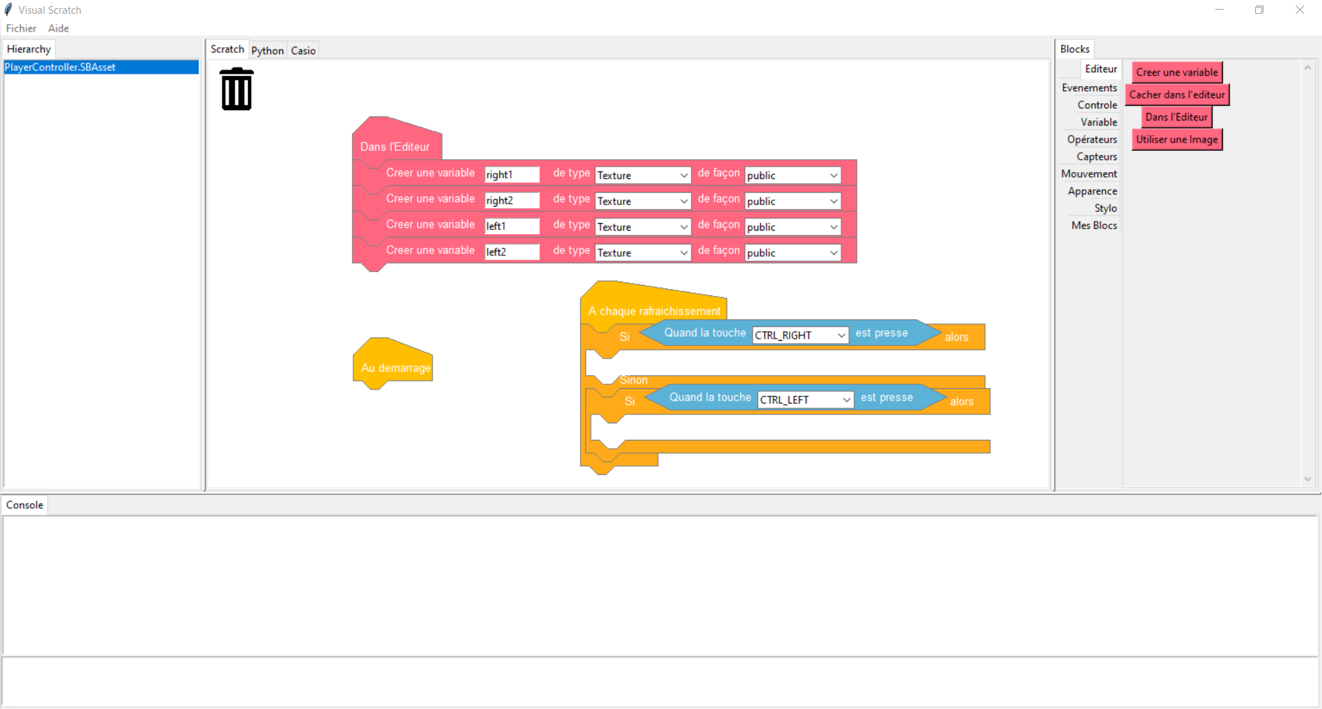Select PlayerController.SBAsset in hierarchy
This screenshot has width=1322, height=709.
click(x=101, y=67)
